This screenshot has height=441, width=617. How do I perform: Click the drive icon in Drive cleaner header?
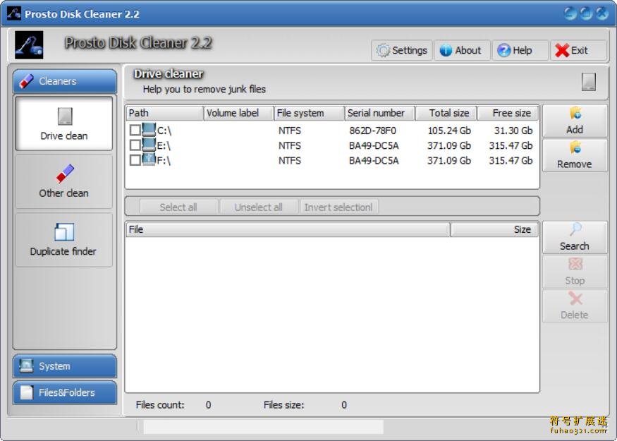coord(589,82)
